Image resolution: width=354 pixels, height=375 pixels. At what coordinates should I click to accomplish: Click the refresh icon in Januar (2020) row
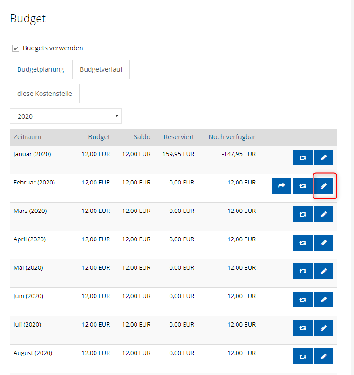pyautogui.click(x=303, y=157)
